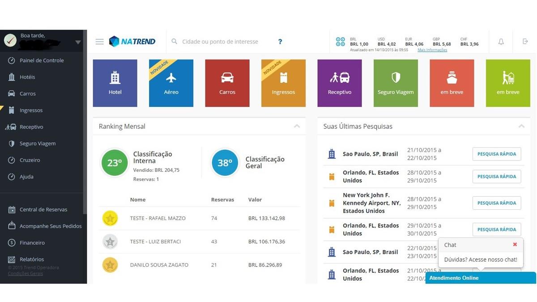This screenshot has width=537, height=302.
Task: Open the red Carros tile
Action: pos(227,83)
